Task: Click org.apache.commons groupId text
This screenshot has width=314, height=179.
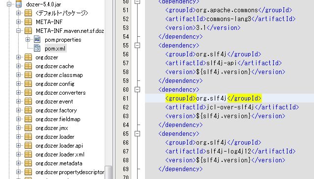Action: point(227,10)
